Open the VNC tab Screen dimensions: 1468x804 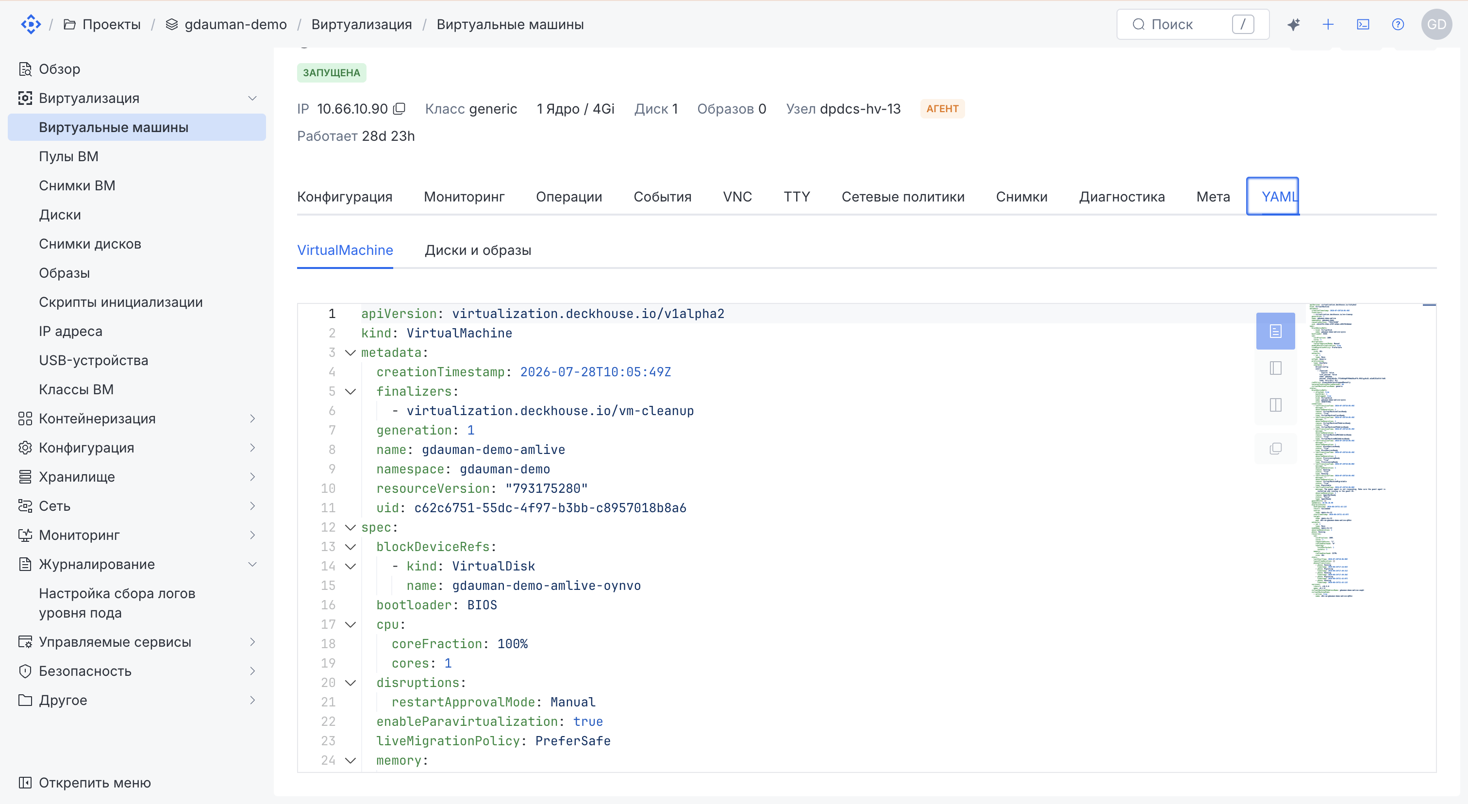[737, 197]
